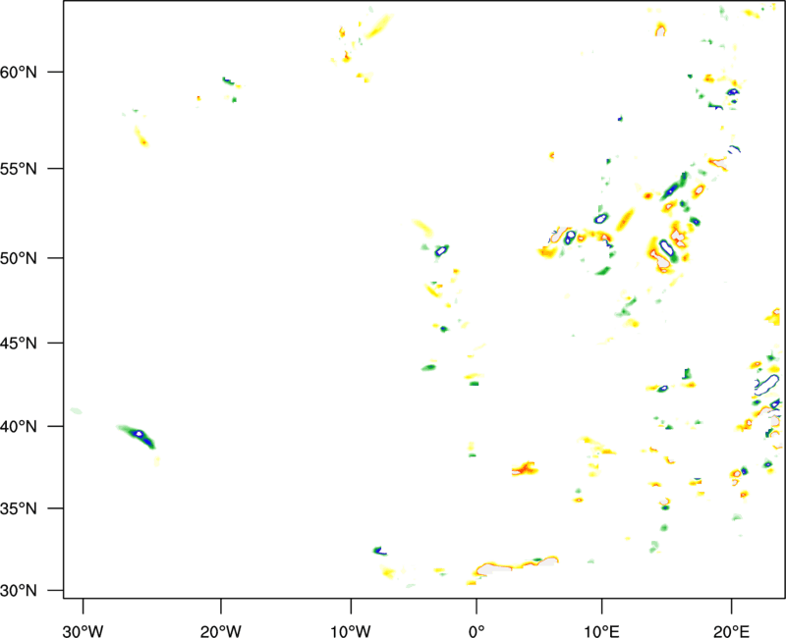Image resolution: width=786 pixels, height=638 pixels.
Task: Click the 60°N latitude label
Action: [19, 72]
